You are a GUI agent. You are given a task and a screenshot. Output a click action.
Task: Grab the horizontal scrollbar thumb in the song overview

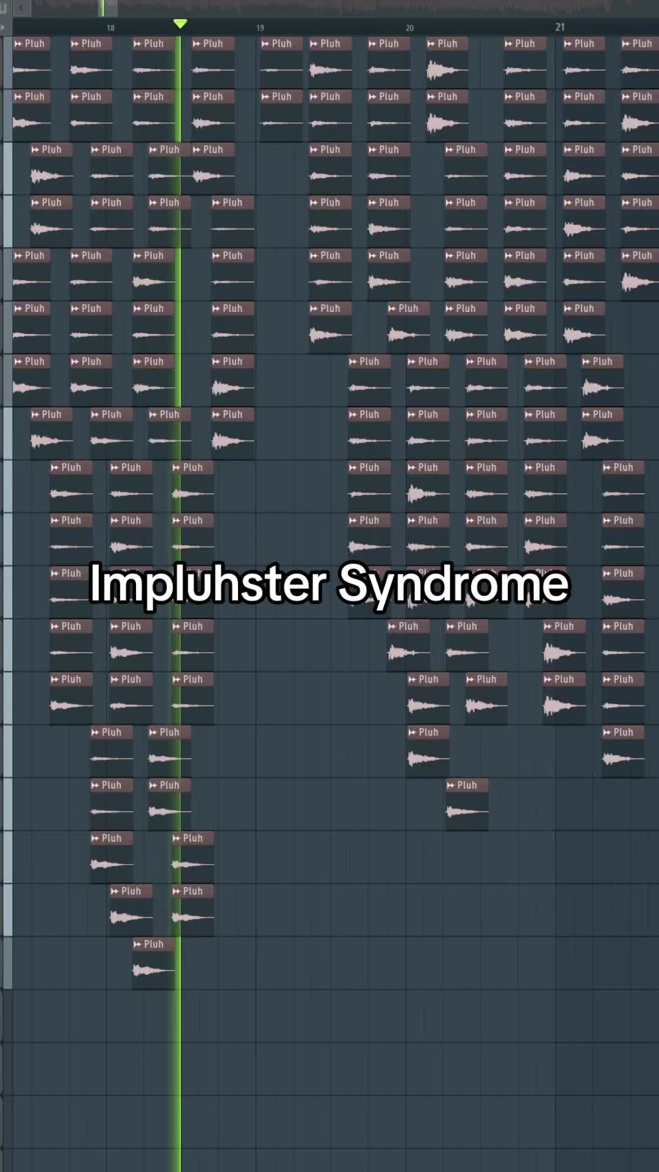coord(109,8)
